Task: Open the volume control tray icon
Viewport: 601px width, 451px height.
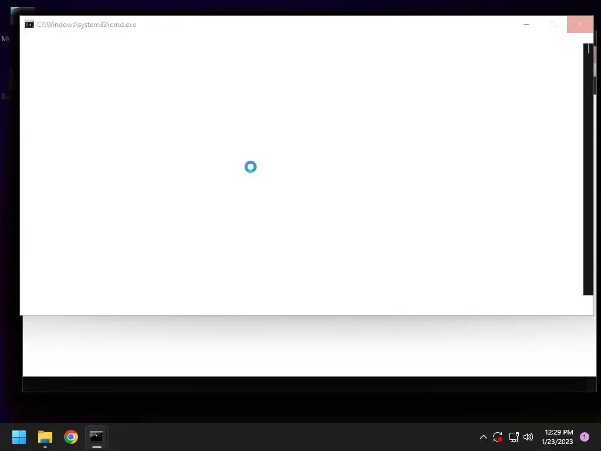Action: tap(528, 437)
